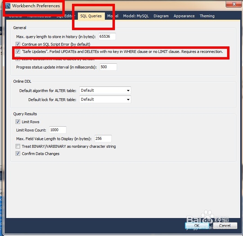Expand Default lock for ALTER table dropdown
Screen dimensions: 243x236
tap(105, 99)
